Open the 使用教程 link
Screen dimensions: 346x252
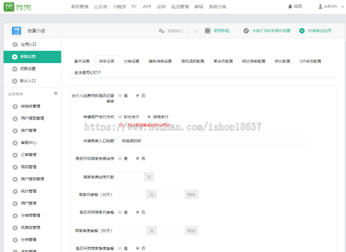(x=221, y=31)
